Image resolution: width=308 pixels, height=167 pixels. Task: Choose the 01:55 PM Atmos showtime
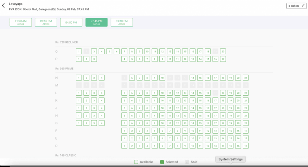click(x=46, y=22)
